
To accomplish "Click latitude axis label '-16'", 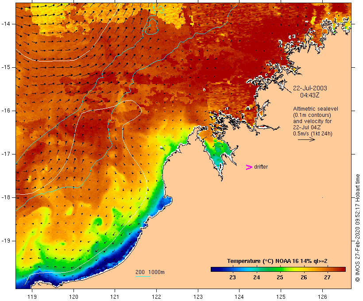I will (6, 111).
